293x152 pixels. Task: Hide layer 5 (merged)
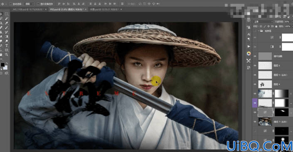pos(255,75)
